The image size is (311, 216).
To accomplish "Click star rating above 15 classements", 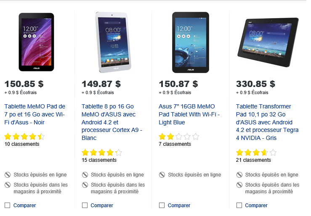I will pos(101,152).
